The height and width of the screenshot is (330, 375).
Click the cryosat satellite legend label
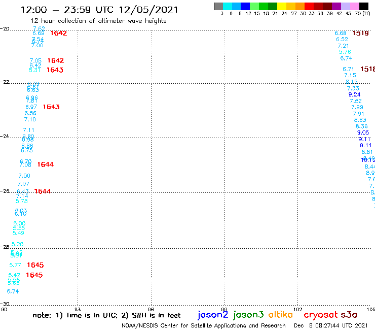pyautogui.click(x=320, y=315)
